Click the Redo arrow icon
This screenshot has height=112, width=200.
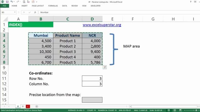click(x=18, y=2)
